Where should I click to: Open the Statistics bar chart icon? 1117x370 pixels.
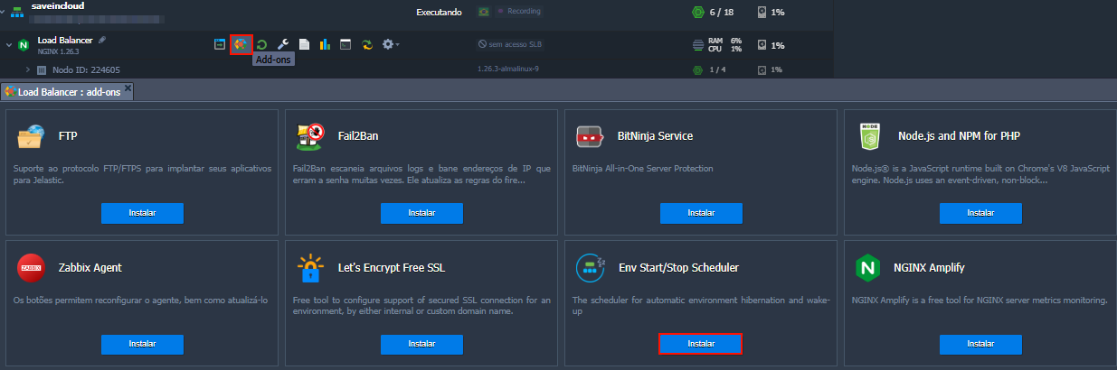click(x=325, y=44)
